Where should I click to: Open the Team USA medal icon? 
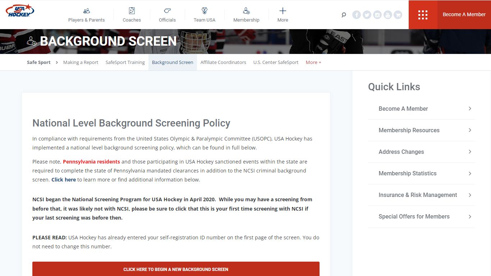coord(205,11)
